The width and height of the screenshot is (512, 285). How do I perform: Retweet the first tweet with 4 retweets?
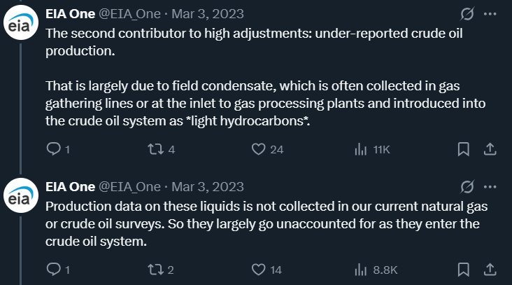(157, 148)
